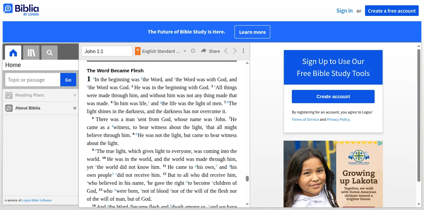Click Create a free account button
The image size is (424, 210).
point(392,11)
